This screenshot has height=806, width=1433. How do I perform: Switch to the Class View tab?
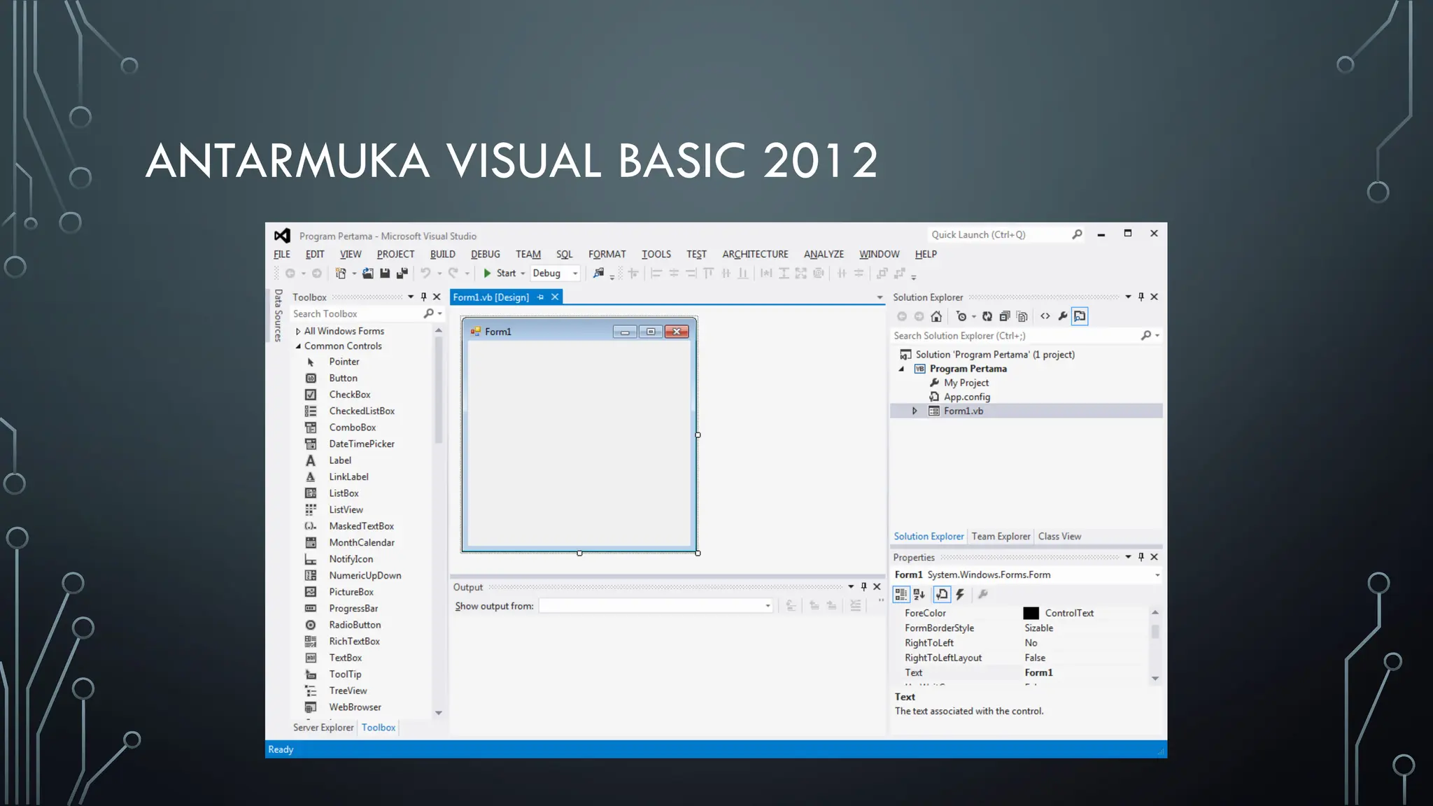(x=1059, y=537)
